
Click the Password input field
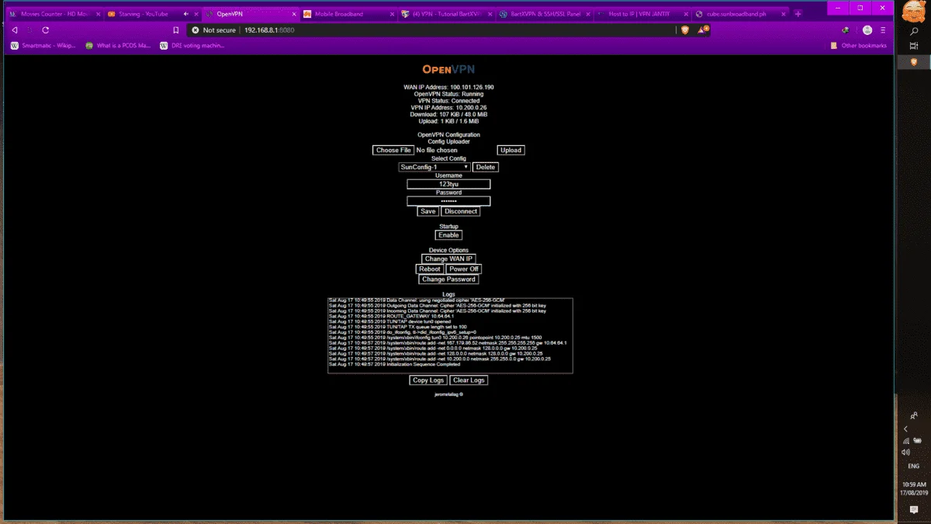(x=448, y=201)
